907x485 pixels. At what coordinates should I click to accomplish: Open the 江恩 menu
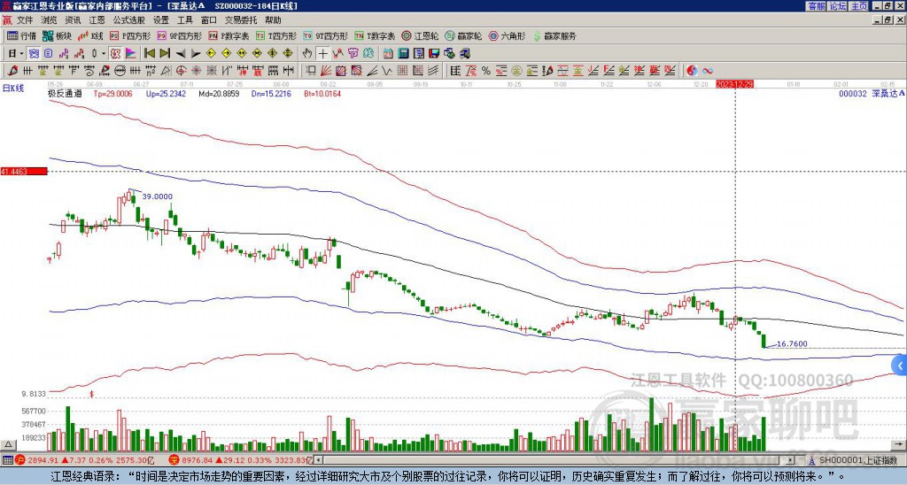pos(97,20)
